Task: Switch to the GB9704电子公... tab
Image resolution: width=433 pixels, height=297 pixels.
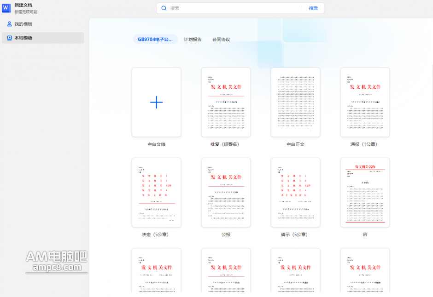Action: coord(155,40)
